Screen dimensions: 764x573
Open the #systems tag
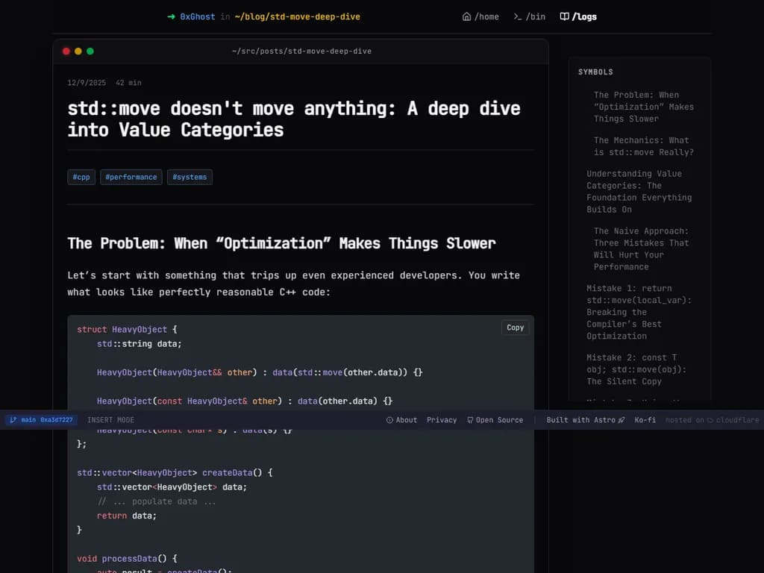pyautogui.click(x=190, y=177)
